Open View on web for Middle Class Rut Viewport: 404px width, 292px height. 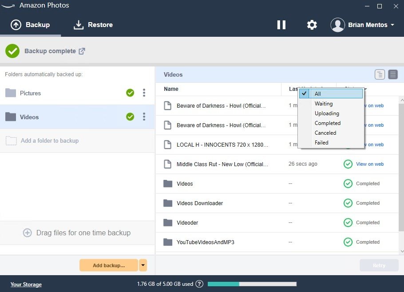(x=370, y=164)
